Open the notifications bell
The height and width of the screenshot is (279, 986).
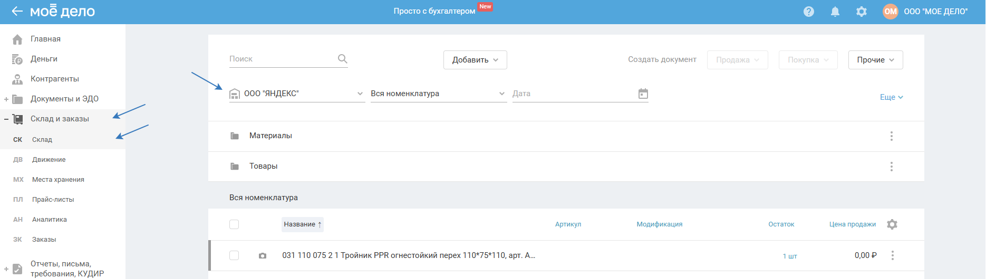pyautogui.click(x=835, y=12)
